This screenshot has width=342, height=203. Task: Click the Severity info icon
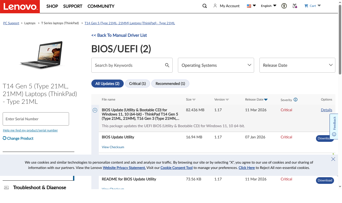click(x=296, y=100)
